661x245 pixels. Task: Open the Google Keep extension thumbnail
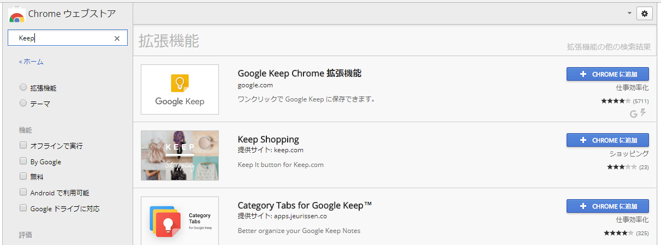[x=180, y=89]
